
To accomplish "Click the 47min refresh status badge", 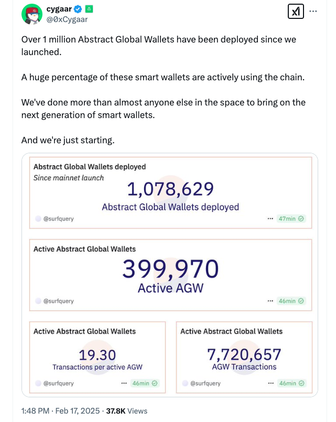I will click(x=291, y=218).
